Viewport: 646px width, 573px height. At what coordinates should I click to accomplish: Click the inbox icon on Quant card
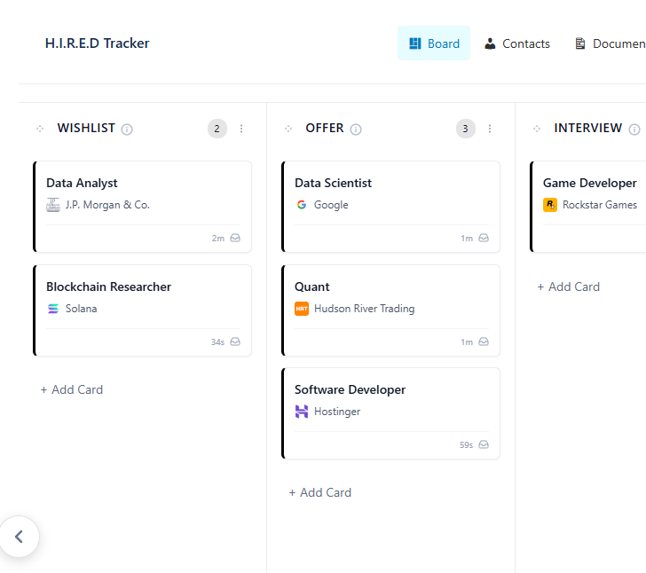484,341
